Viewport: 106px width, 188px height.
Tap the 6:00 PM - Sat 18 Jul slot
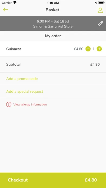pyautogui.click(x=53, y=21)
